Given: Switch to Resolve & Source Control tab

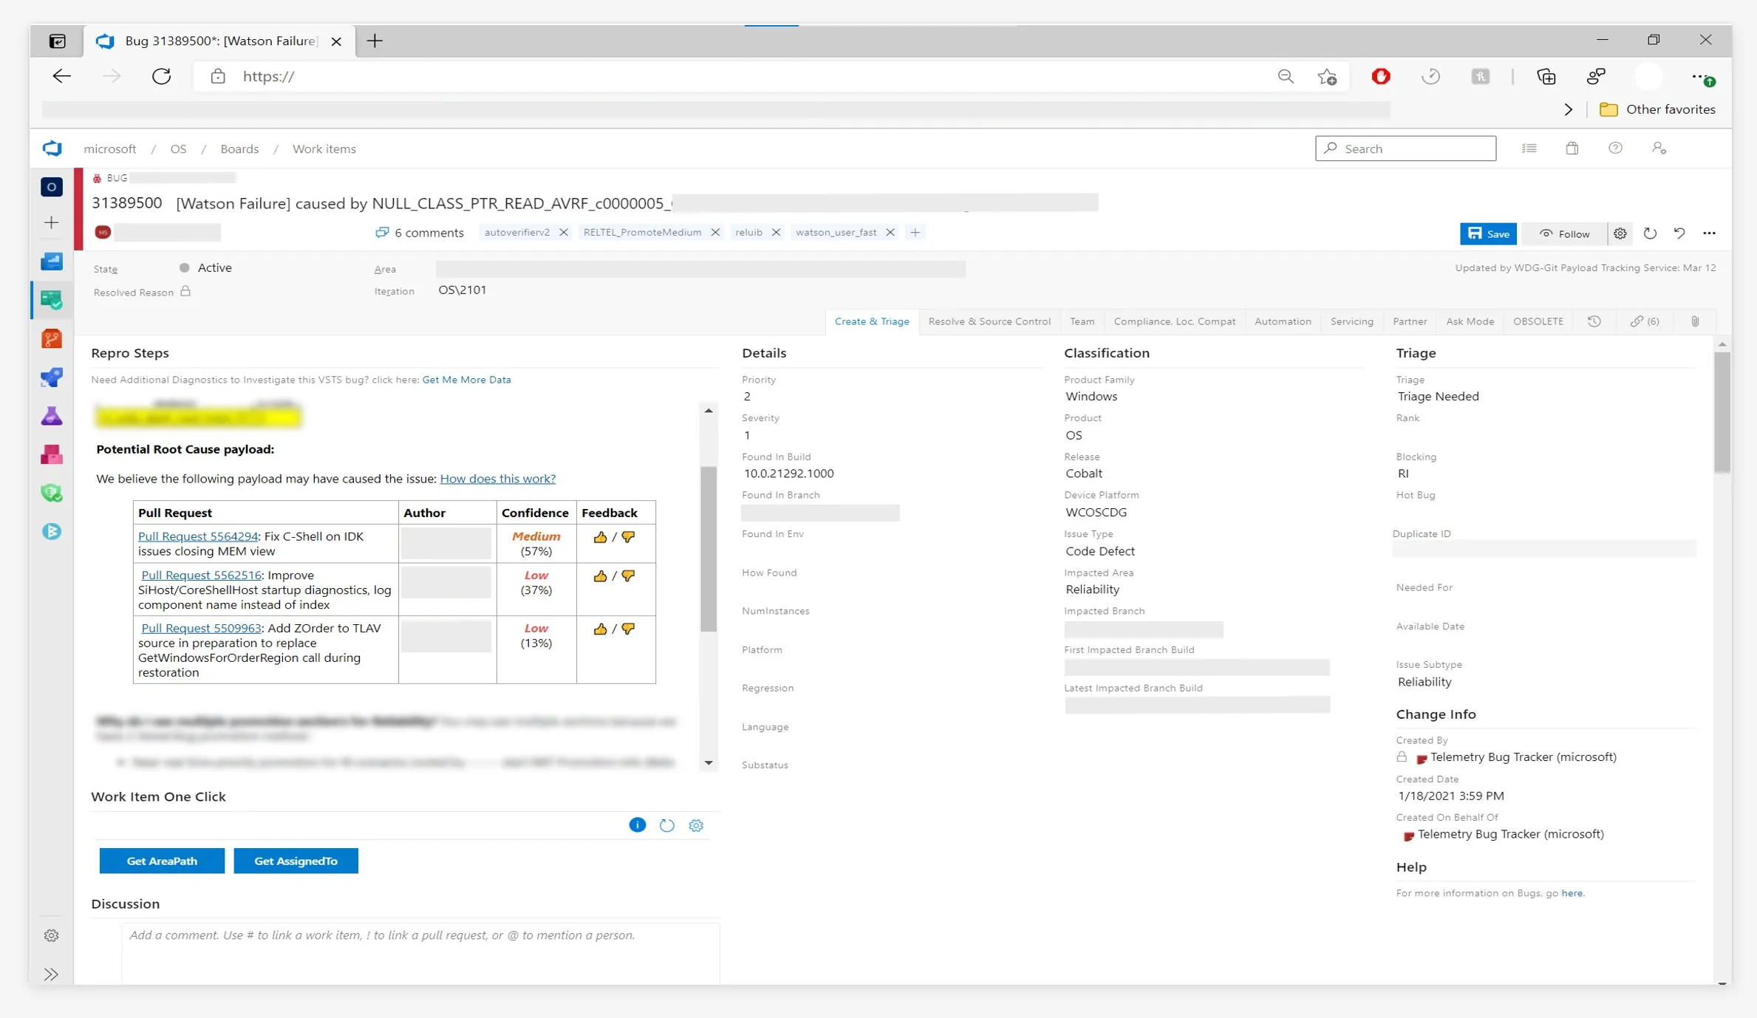Looking at the screenshot, I should coord(989,321).
